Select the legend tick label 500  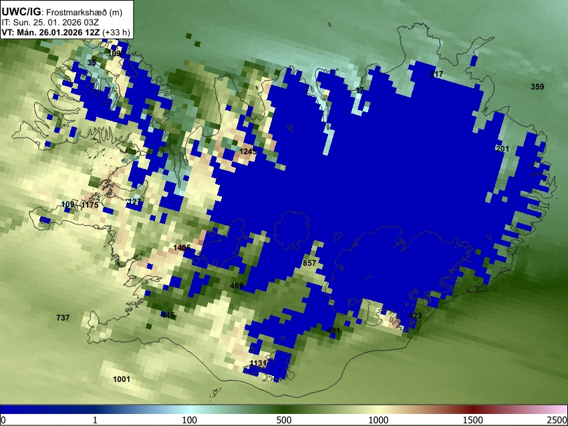284,420
